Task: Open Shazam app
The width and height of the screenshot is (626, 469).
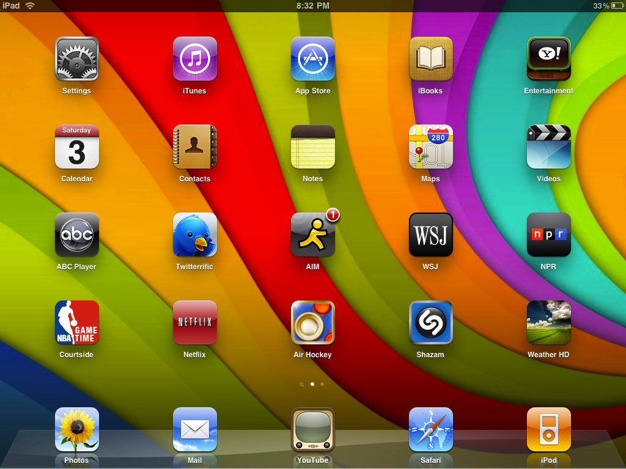Action: click(431, 322)
